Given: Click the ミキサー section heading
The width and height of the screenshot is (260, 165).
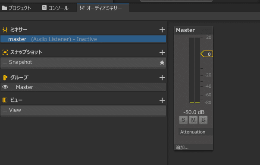Looking at the screenshot, I should click(x=19, y=30).
